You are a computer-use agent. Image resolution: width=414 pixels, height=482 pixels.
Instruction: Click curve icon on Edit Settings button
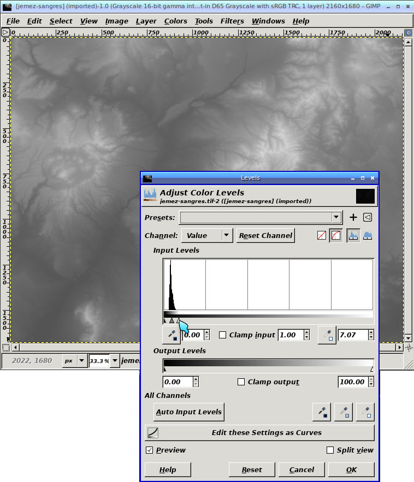(153, 433)
